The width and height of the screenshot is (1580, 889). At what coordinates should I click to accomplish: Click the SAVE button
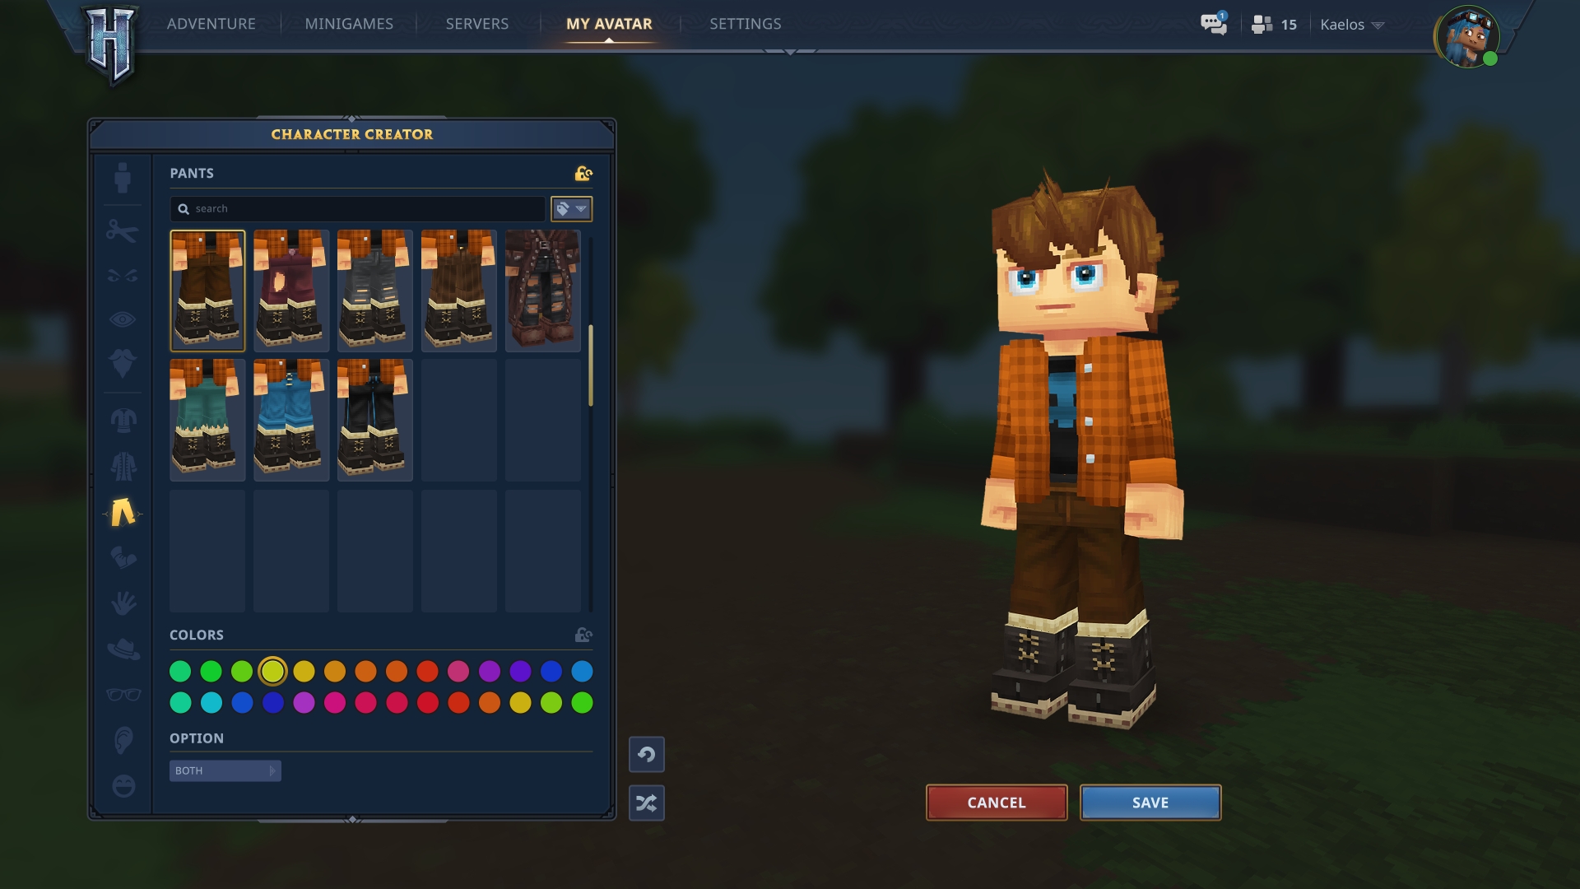pos(1150,803)
